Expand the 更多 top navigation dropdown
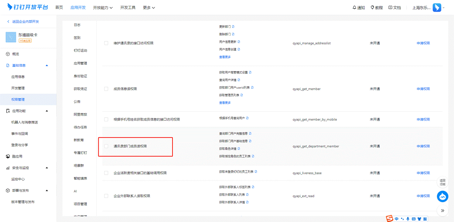This screenshot has width=454, height=222. pos(149,7)
